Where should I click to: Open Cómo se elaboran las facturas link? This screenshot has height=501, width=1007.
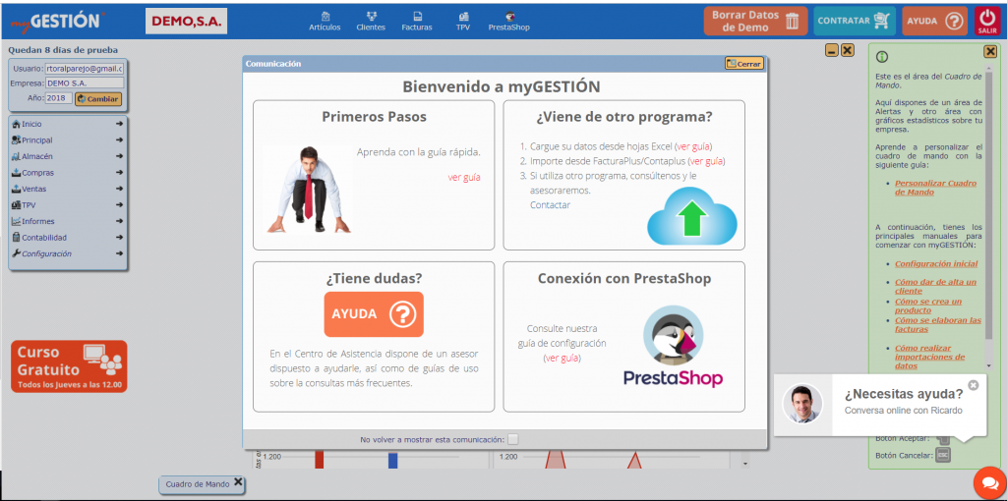pyautogui.click(x=937, y=324)
